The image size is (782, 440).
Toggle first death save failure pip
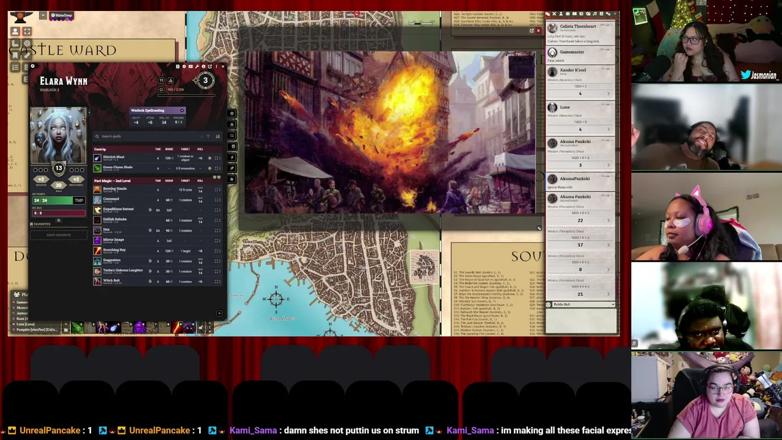tap(71, 170)
